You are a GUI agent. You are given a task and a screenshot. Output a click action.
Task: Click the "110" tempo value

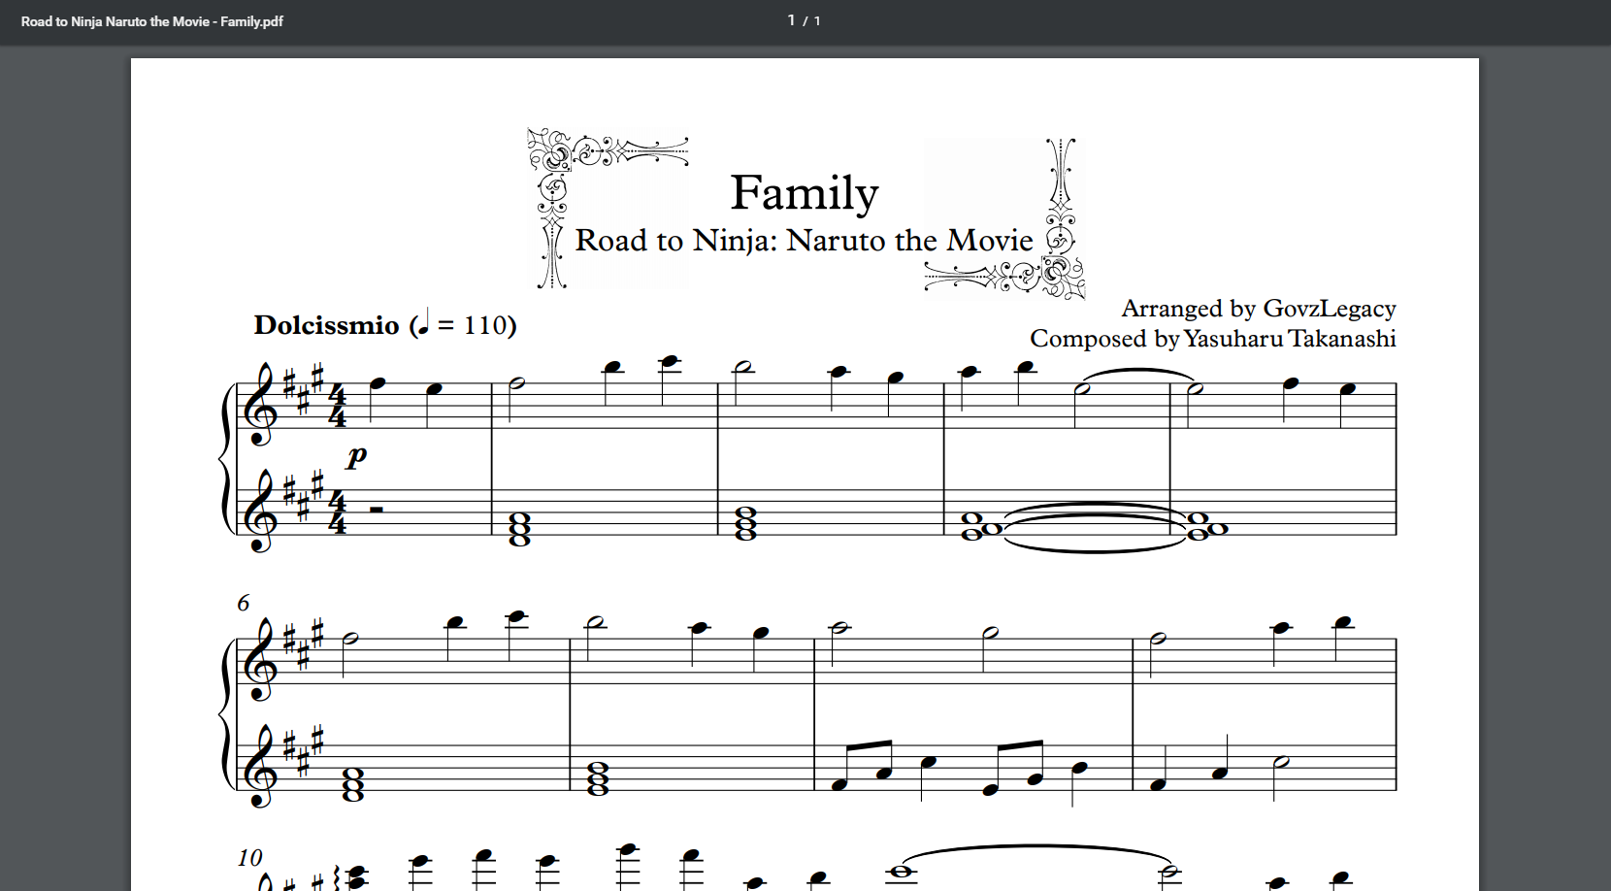point(485,325)
